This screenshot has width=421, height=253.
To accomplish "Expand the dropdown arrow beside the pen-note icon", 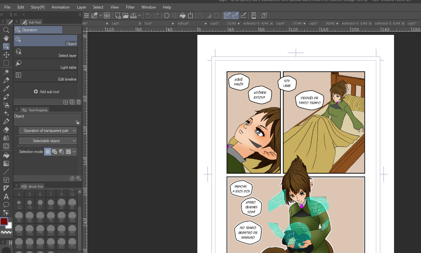I will [101, 15].
